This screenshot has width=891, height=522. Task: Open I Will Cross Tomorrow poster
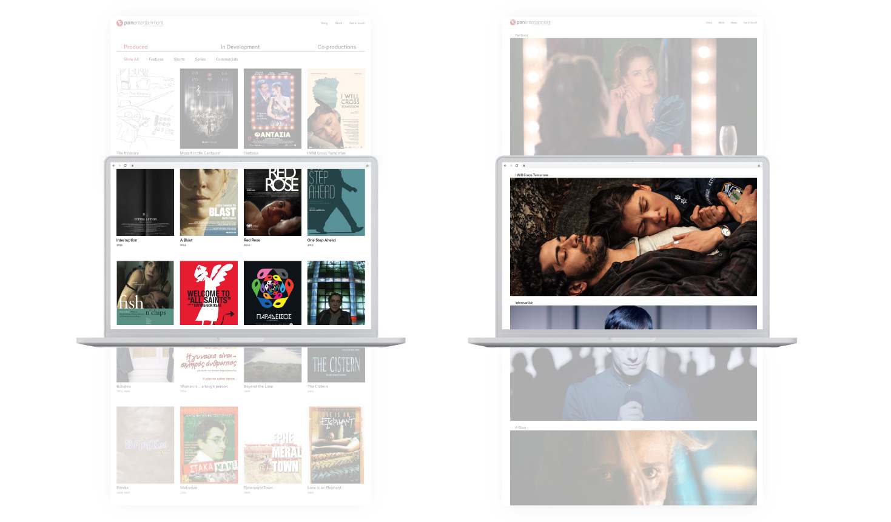(x=336, y=109)
